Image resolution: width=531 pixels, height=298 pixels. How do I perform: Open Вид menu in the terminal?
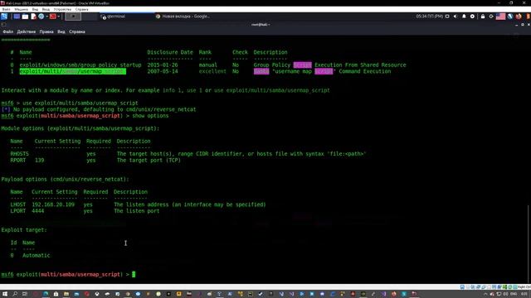tap(61, 31)
